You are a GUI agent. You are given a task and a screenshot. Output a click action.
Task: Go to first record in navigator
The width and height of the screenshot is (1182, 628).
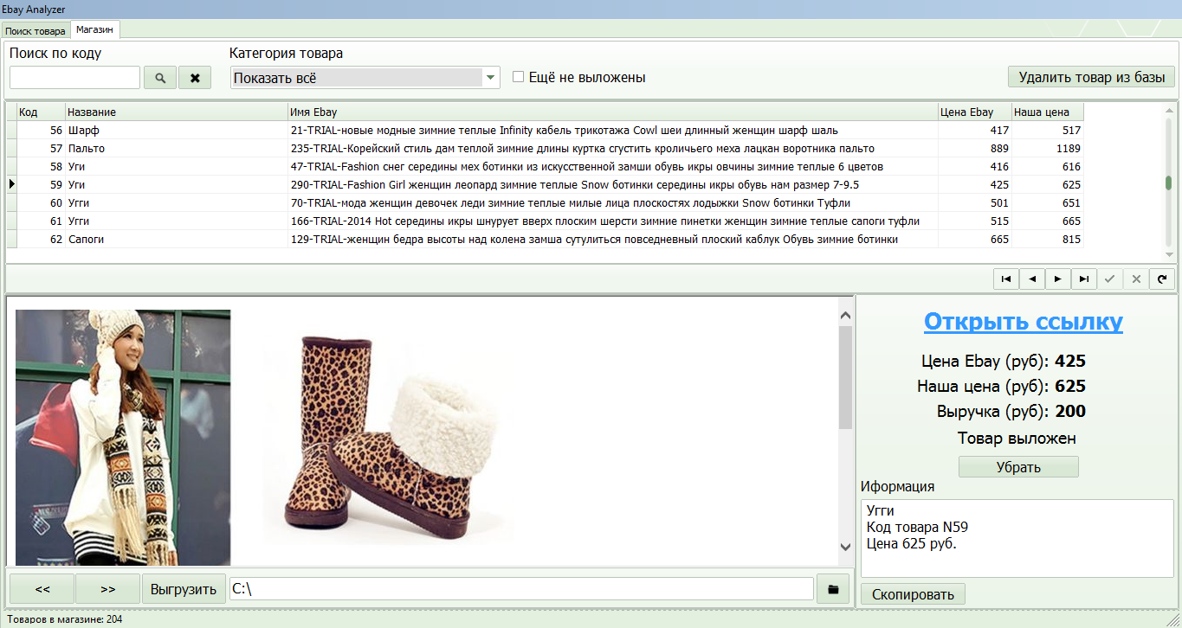[1005, 279]
